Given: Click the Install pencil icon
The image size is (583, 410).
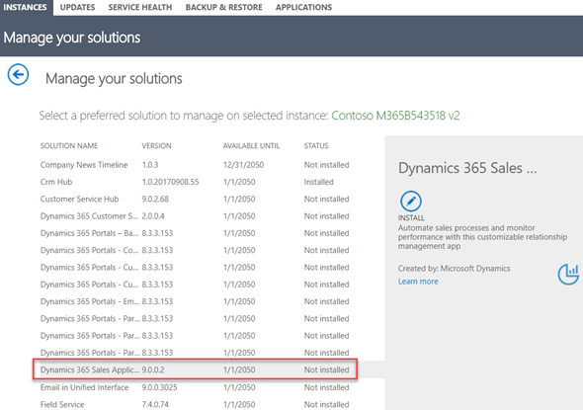Looking at the screenshot, I should (x=410, y=202).
